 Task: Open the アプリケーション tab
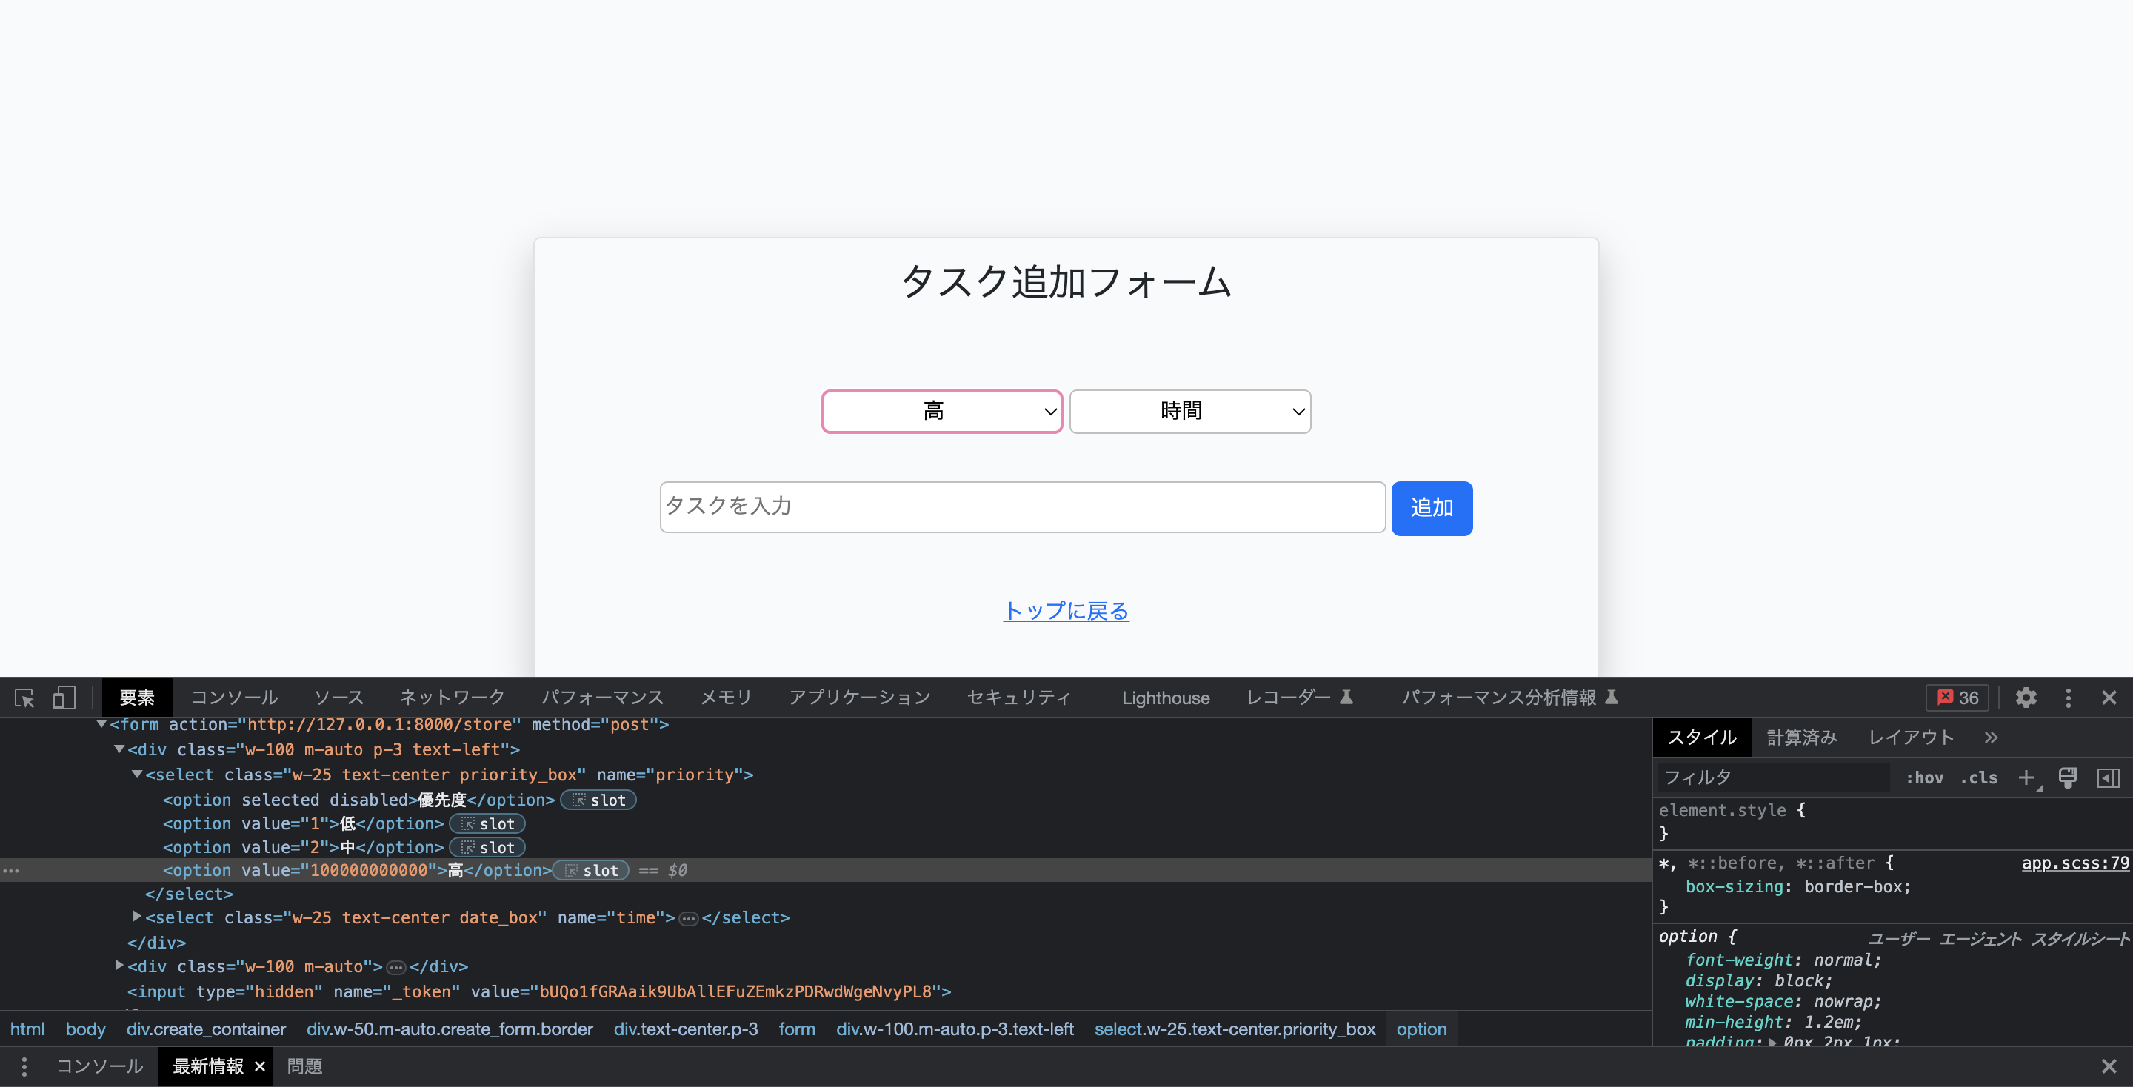point(859,698)
